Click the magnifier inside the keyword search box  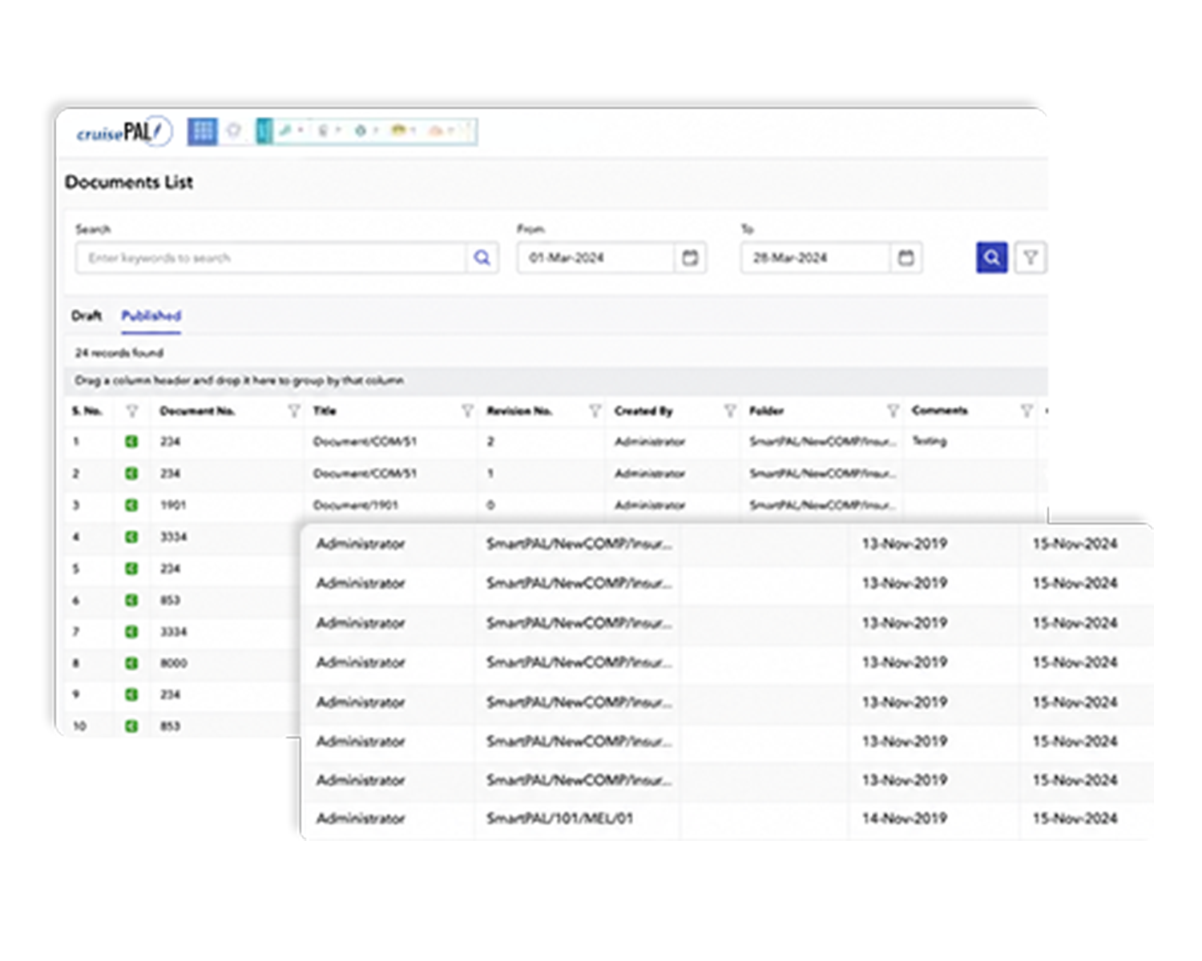tap(482, 258)
